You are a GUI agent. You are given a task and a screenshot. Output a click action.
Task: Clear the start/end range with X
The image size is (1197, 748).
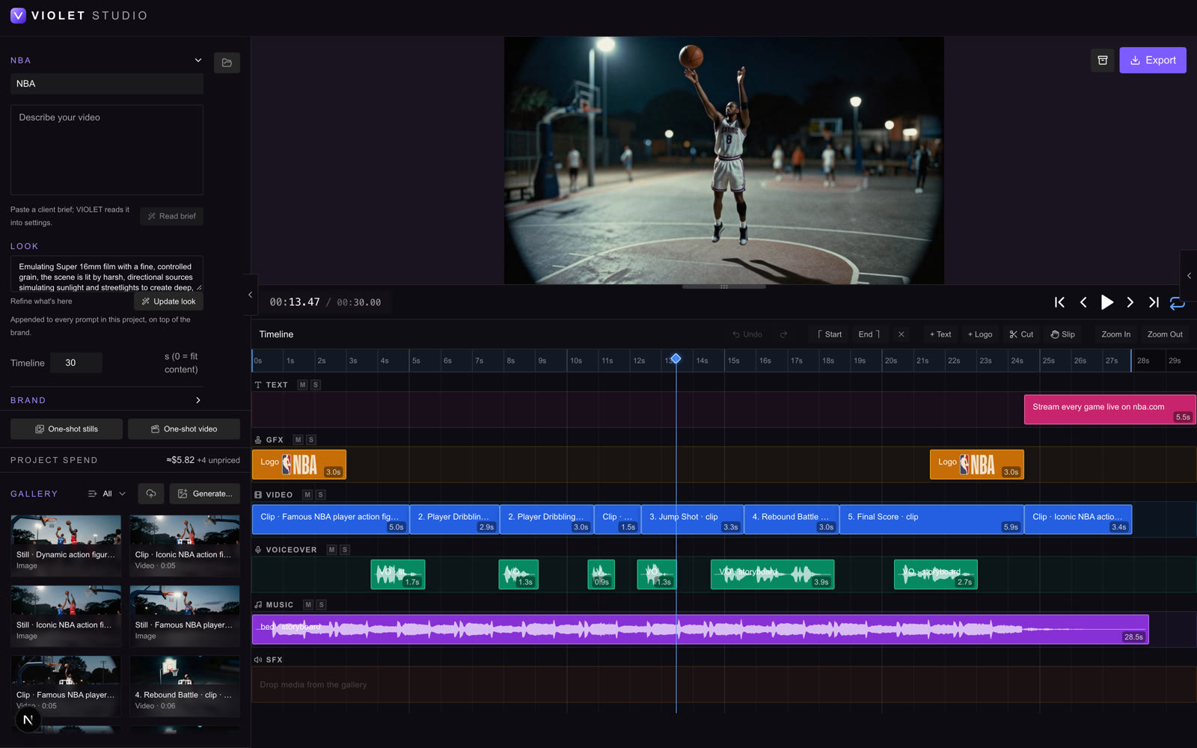pyautogui.click(x=901, y=334)
